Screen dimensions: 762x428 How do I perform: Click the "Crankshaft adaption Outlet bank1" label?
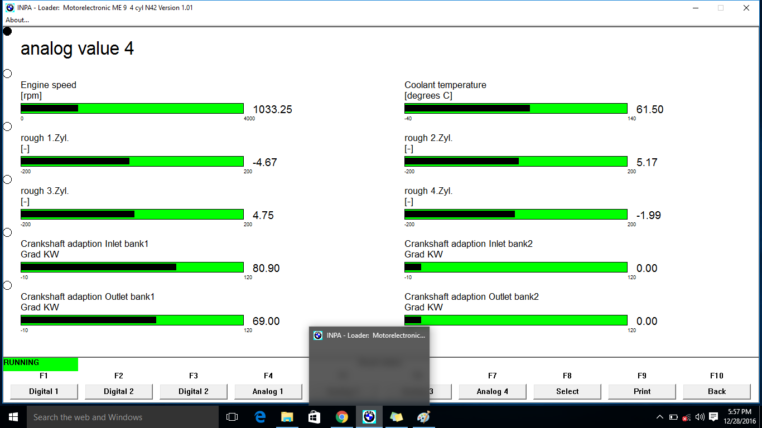coord(88,297)
